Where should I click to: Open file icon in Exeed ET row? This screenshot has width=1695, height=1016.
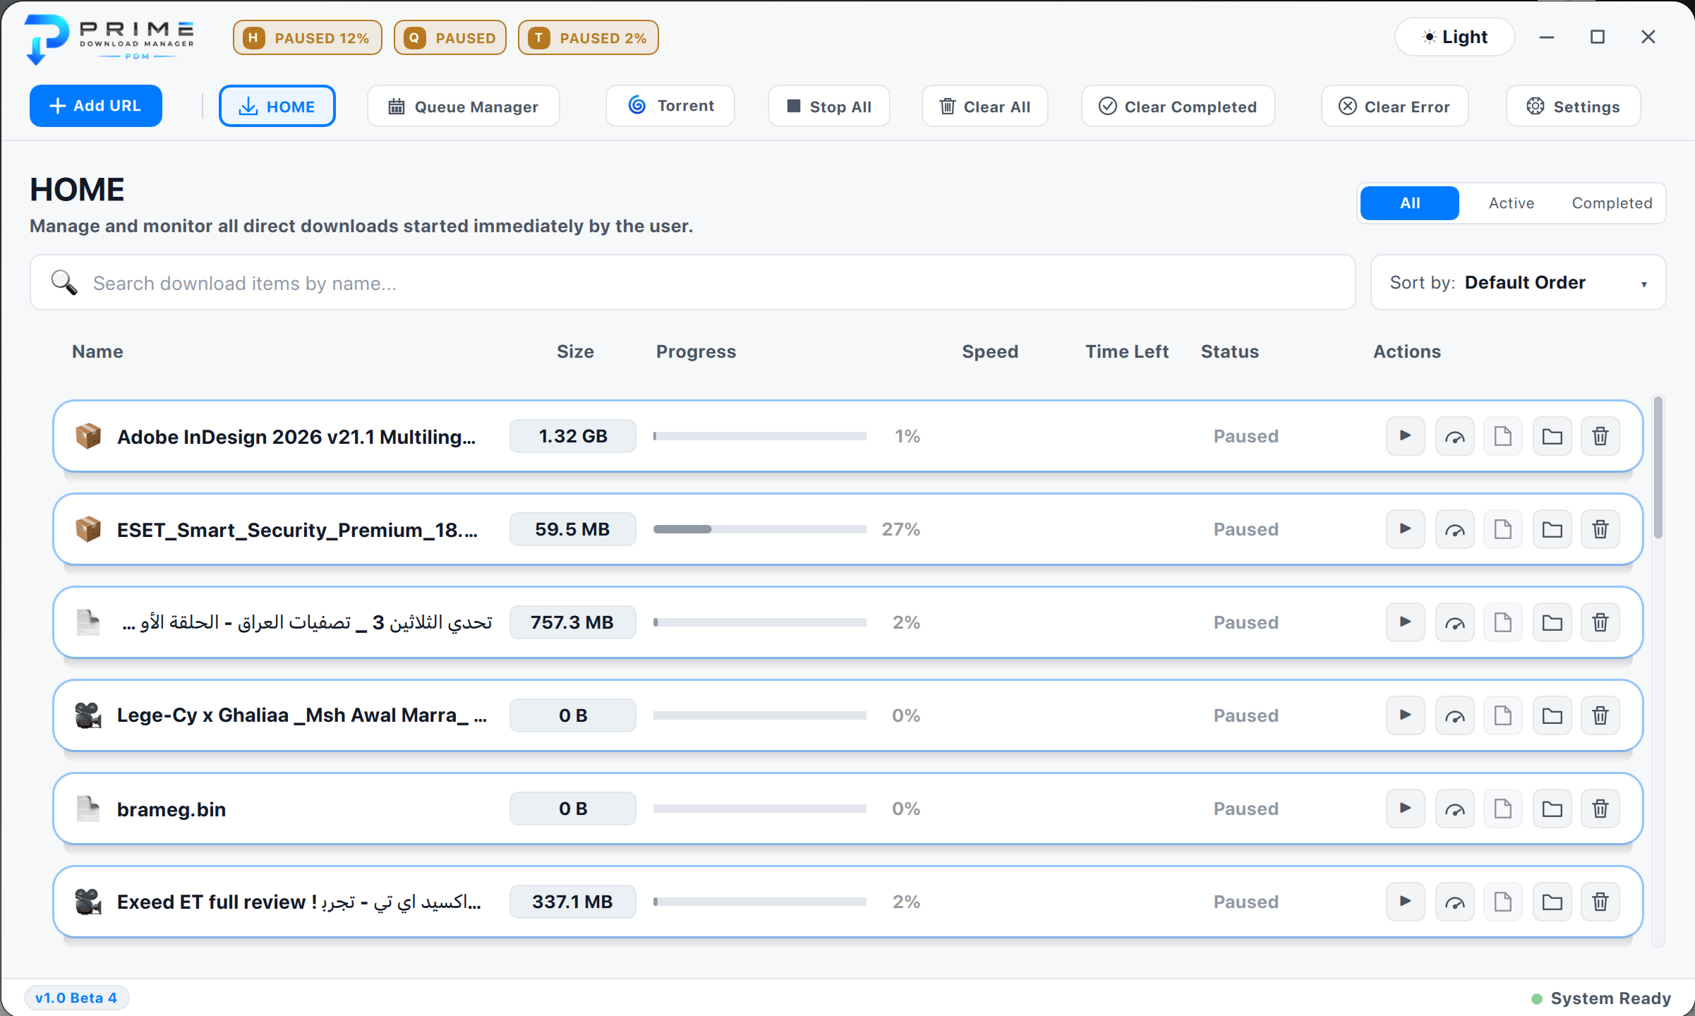click(1503, 902)
